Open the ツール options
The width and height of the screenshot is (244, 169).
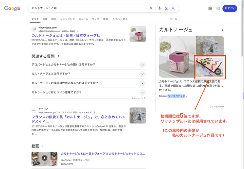point(174,19)
